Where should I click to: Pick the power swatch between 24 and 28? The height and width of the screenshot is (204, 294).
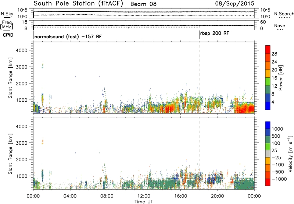click(268, 57)
